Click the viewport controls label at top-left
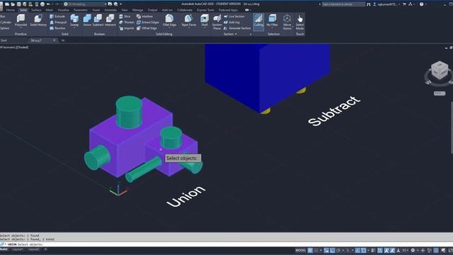This screenshot has width=453, height=255. pos(14,47)
